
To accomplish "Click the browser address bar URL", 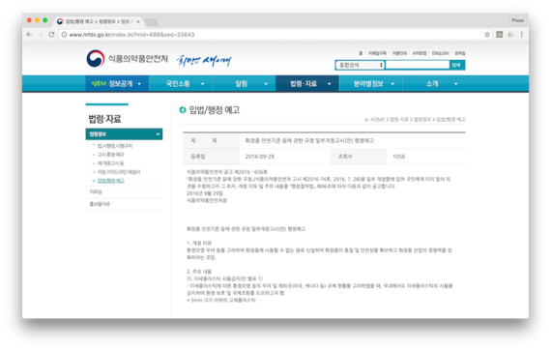I will 131,35.
